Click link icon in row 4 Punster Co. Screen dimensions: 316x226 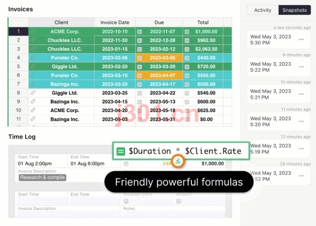(x=33, y=57)
